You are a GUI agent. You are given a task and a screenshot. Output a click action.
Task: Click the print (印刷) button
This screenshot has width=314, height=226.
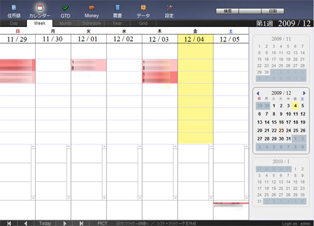click(273, 11)
